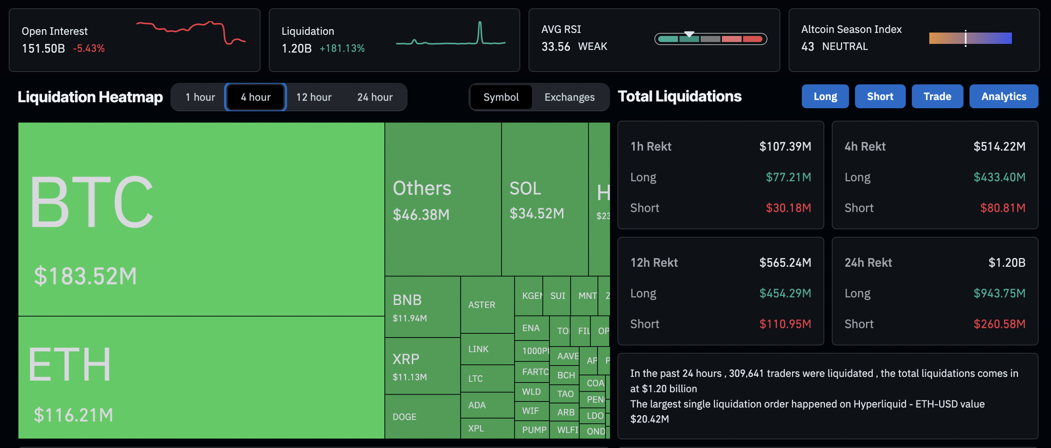This screenshot has height=448, width=1051.
Task: Select the 1 hour timeframe
Action: pos(200,97)
